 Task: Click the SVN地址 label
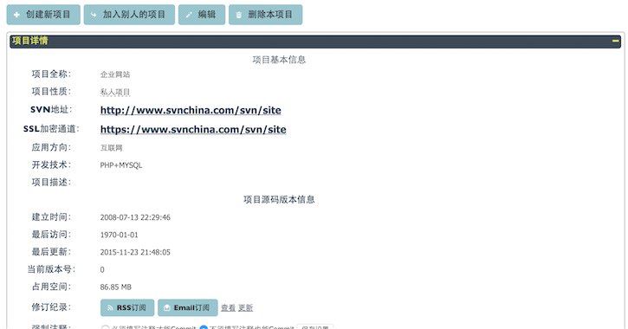(51, 110)
